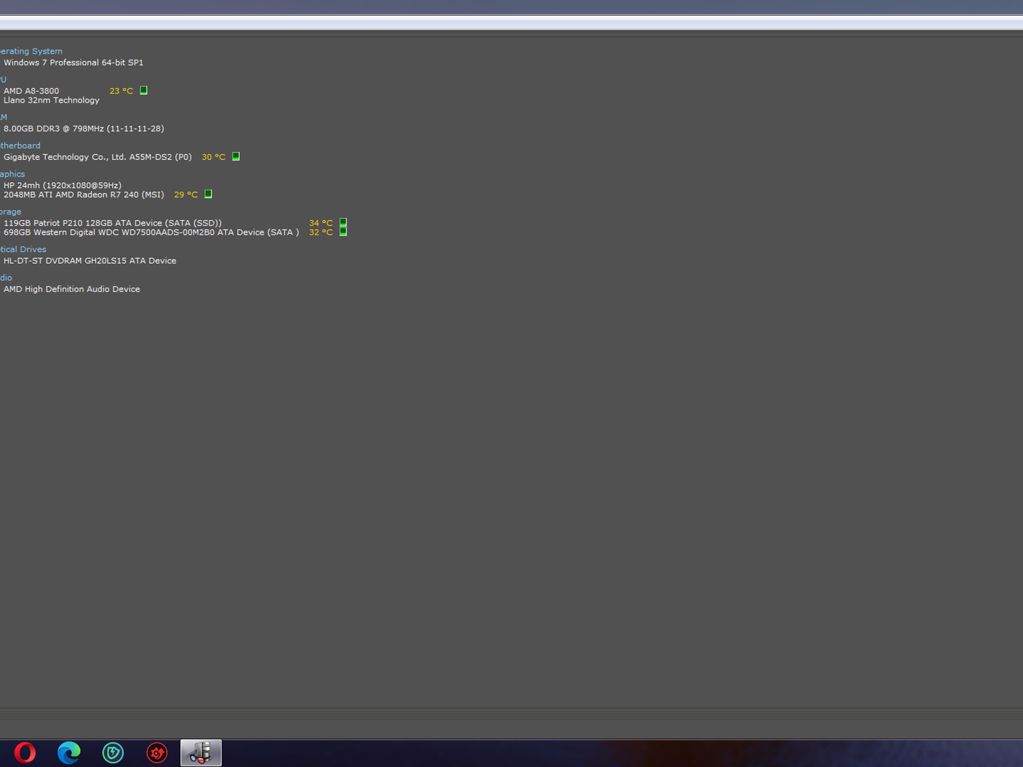Open the teal shield security app icon
The height and width of the screenshot is (767, 1023).
point(113,753)
